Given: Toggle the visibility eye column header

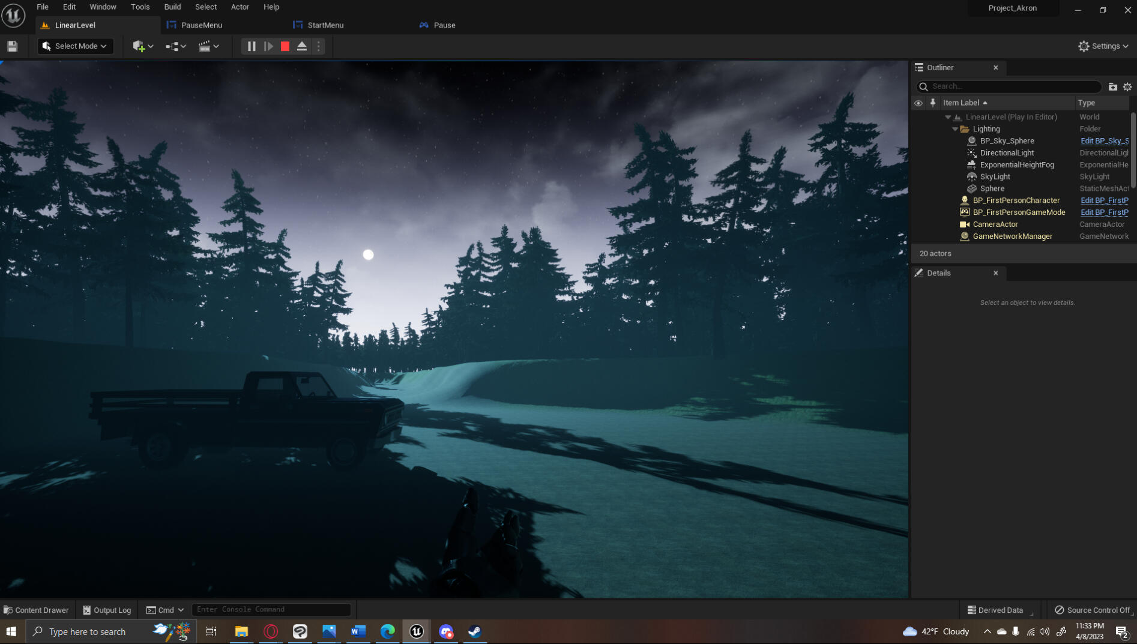Looking at the screenshot, I should pyautogui.click(x=918, y=103).
